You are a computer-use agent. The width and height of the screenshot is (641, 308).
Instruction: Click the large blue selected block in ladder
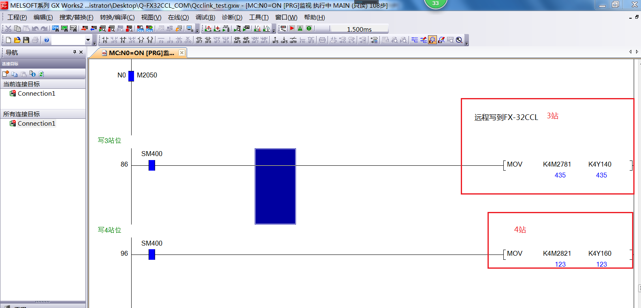[275, 186]
